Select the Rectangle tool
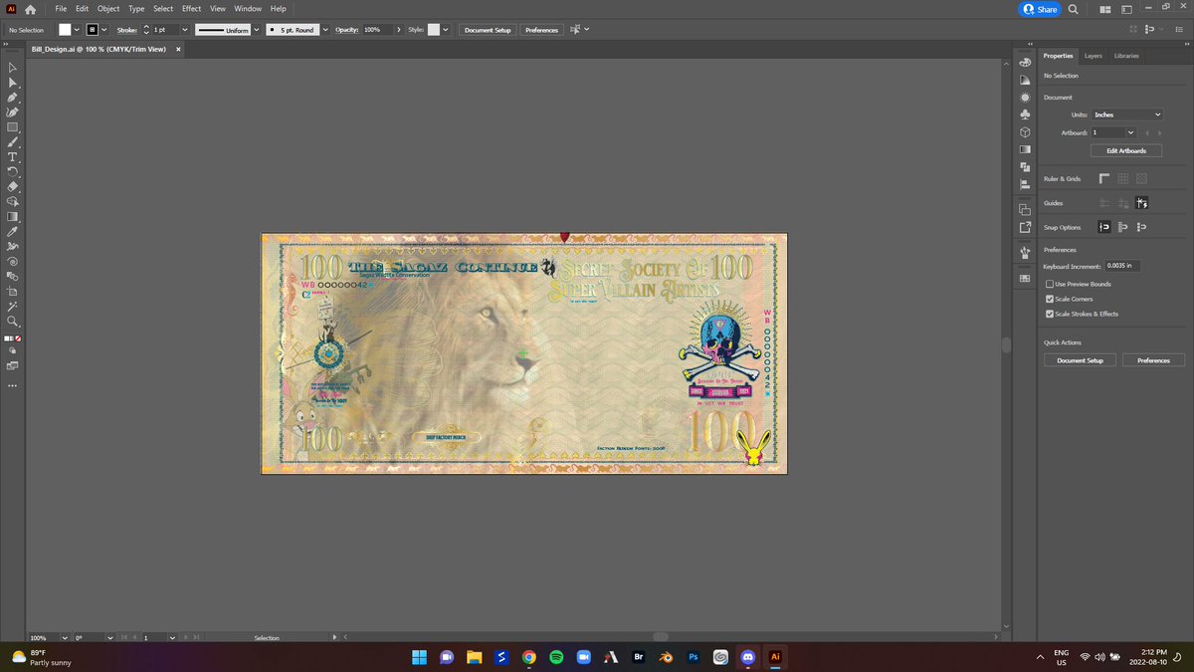1194x672 pixels. (13, 127)
